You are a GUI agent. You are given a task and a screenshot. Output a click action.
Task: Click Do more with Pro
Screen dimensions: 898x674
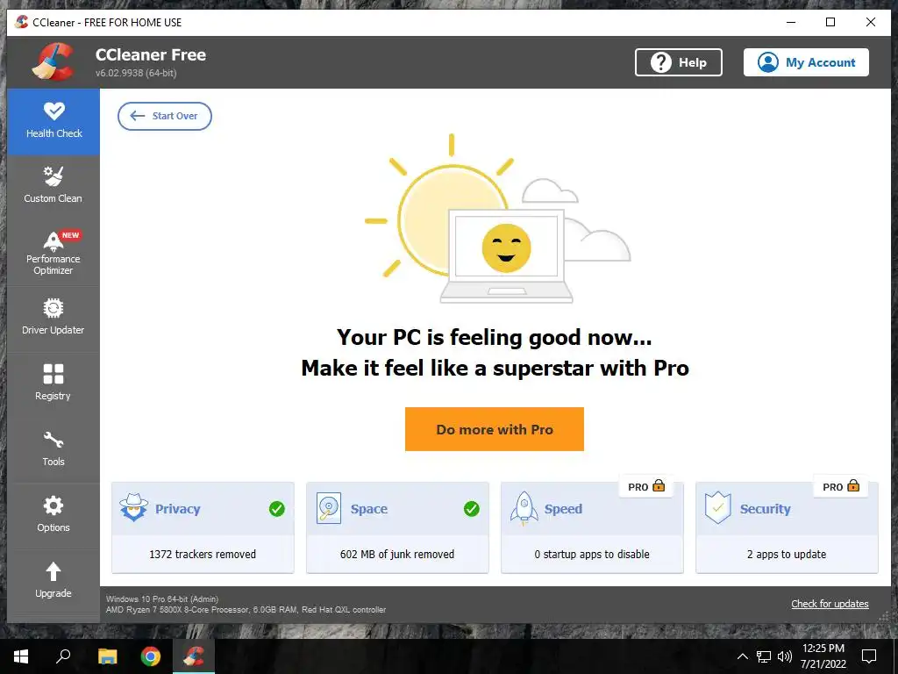coord(495,429)
